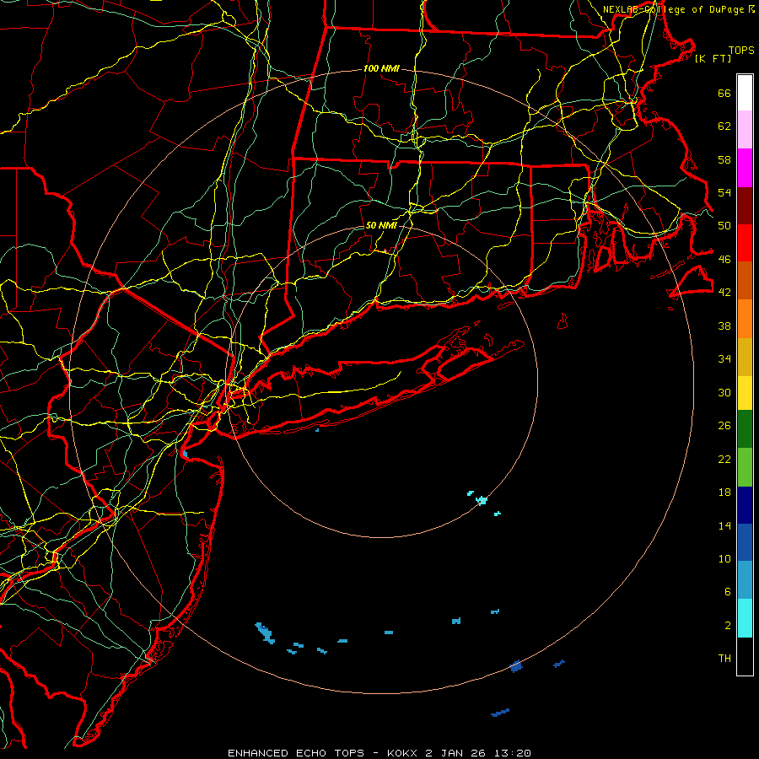Select the legend value 30
759x759 pixels.
point(724,392)
